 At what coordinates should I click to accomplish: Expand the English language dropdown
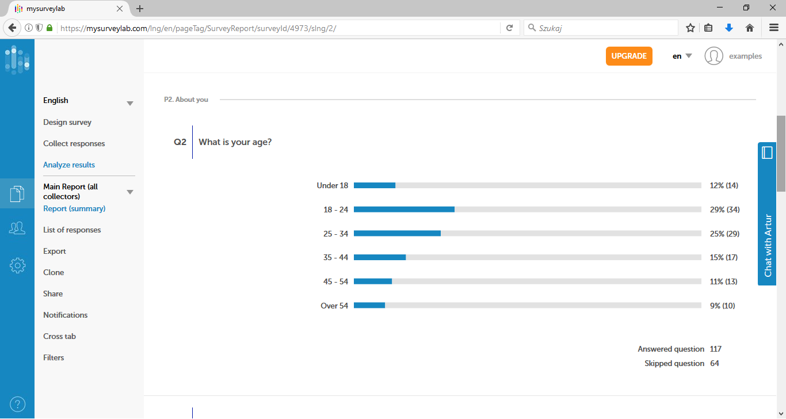[130, 103]
